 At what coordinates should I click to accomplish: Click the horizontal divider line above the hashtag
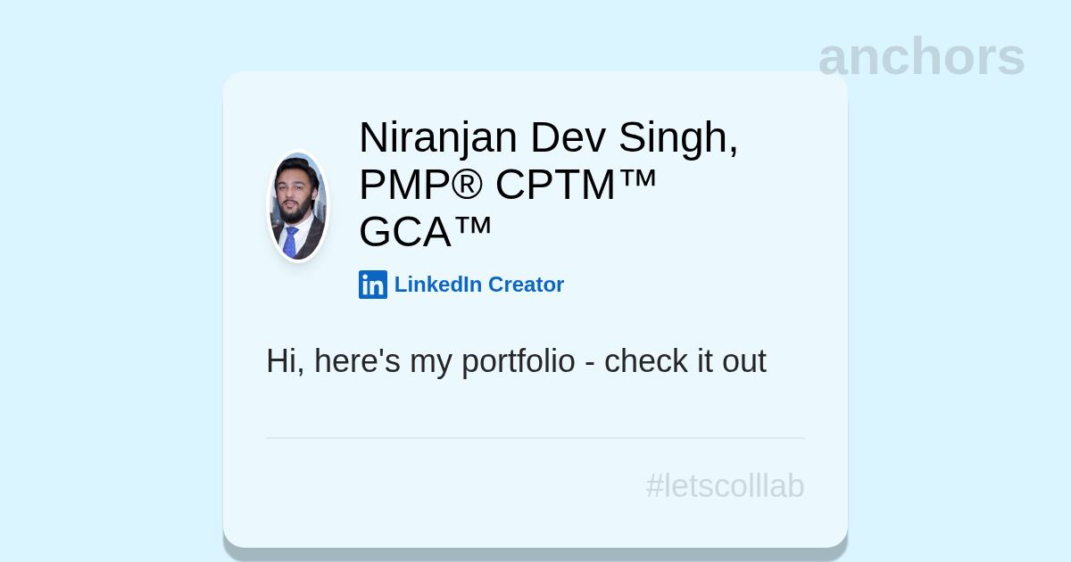click(x=535, y=438)
